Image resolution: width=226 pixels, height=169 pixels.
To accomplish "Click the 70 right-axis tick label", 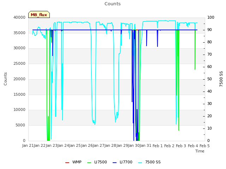I will click(x=209, y=55).
